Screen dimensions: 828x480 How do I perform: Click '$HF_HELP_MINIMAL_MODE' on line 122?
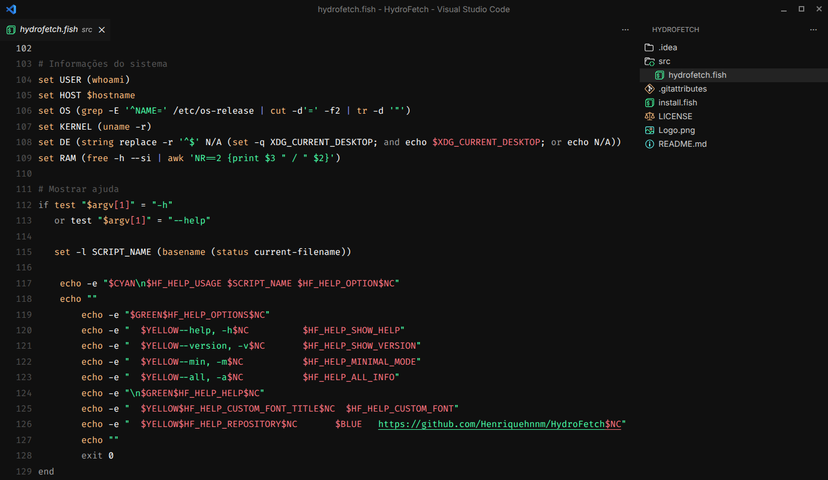tap(359, 362)
